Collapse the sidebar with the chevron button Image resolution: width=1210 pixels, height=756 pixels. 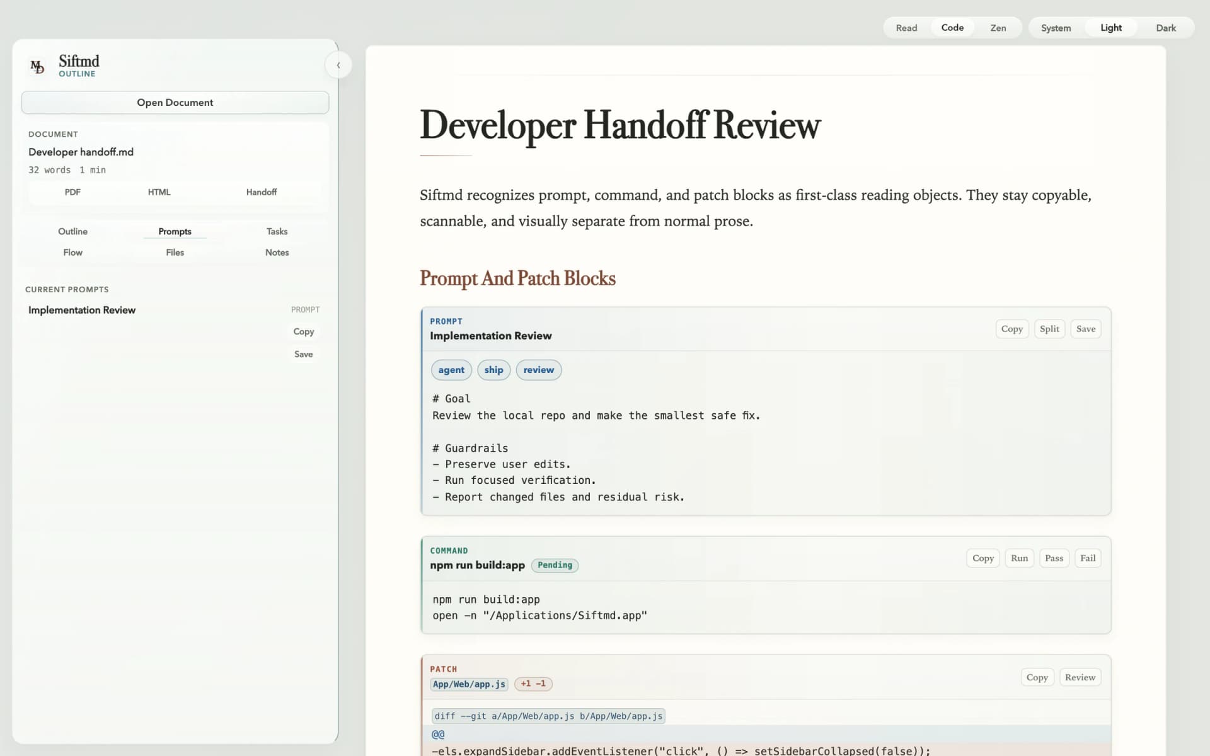338,65
